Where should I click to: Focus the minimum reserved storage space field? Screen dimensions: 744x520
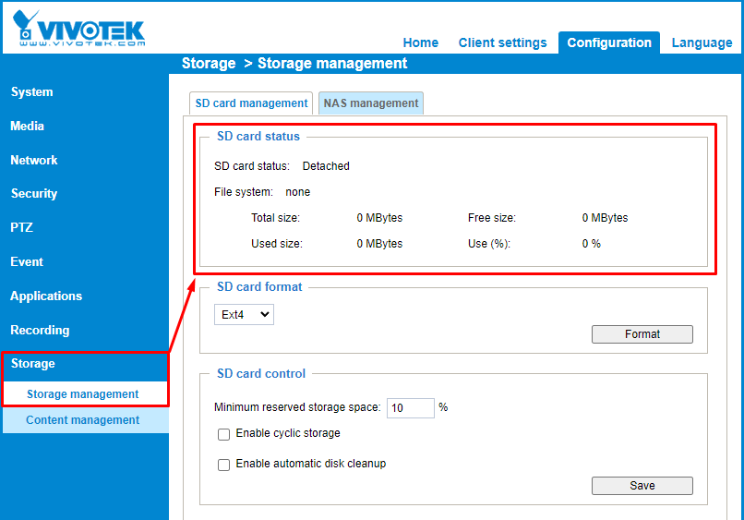pyautogui.click(x=411, y=408)
